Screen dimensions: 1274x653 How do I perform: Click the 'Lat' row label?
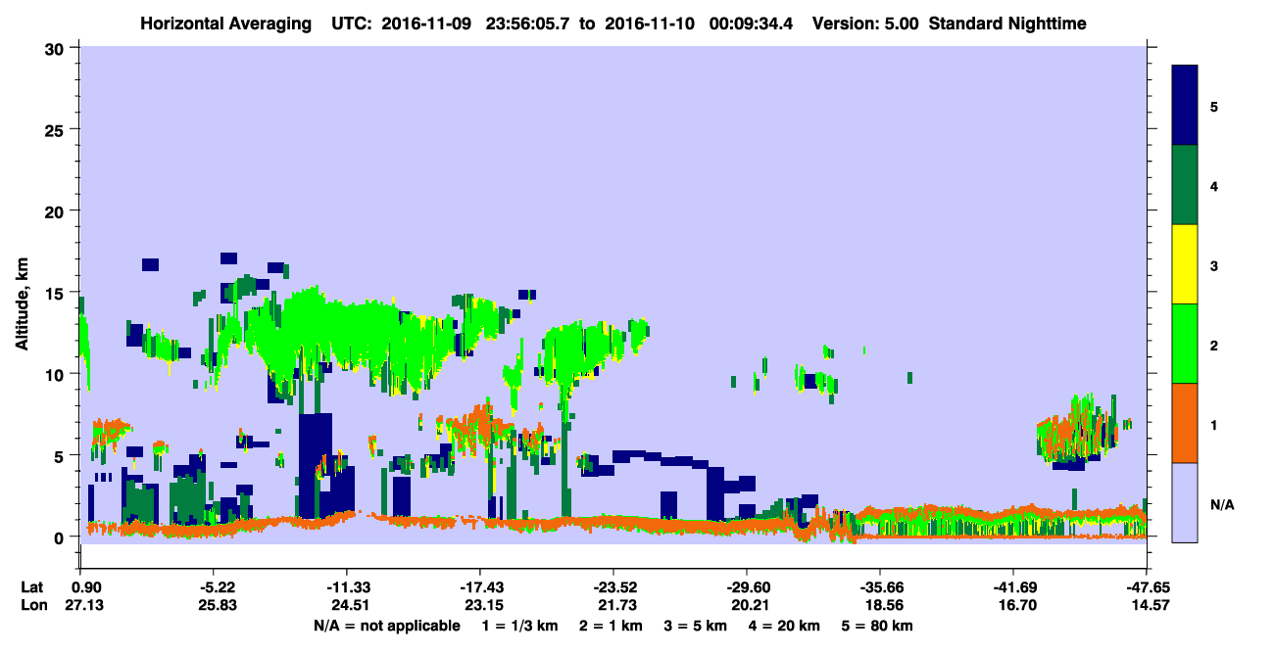tap(31, 587)
